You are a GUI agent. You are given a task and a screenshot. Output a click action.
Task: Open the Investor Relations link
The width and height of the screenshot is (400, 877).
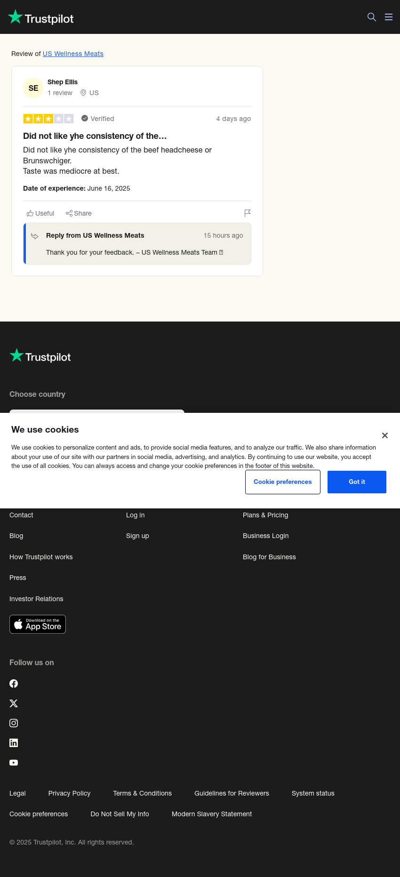36,599
